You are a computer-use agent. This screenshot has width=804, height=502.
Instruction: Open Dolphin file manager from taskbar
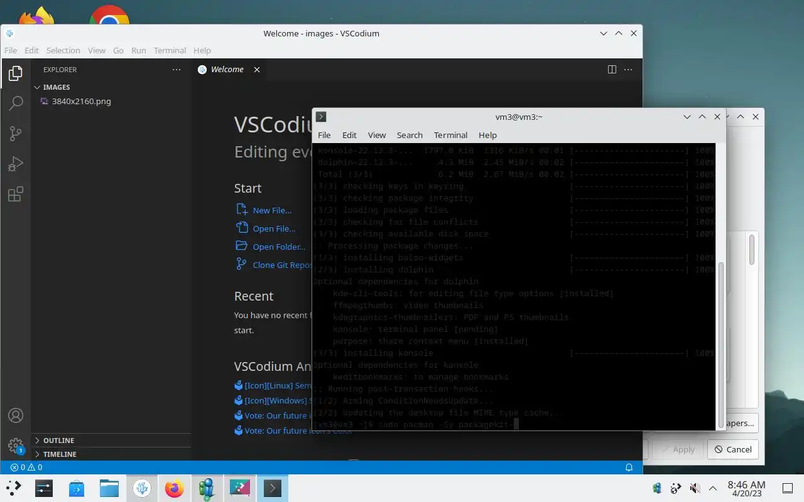tap(109, 488)
